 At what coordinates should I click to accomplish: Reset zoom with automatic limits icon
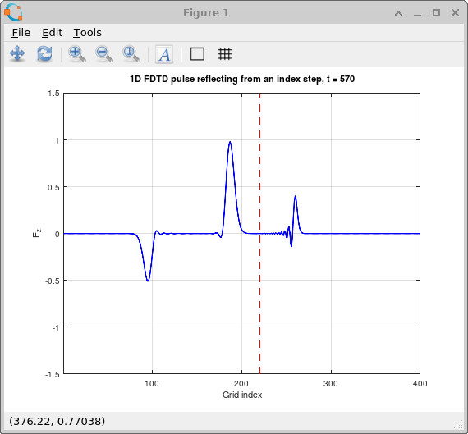(x=131, y=54)
